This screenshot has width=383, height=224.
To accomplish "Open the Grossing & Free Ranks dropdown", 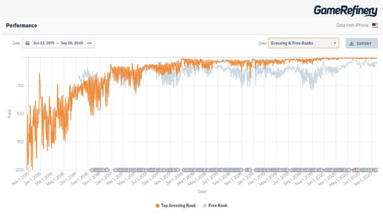I will 303,43.
